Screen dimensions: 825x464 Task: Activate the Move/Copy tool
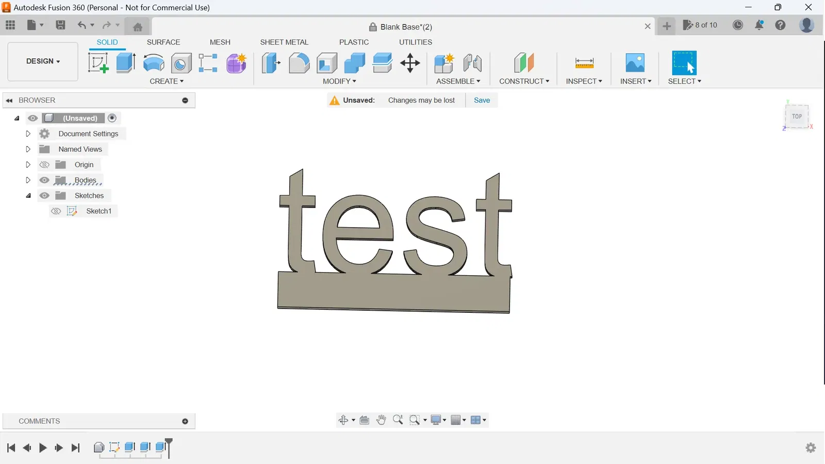pyautogui.click(x=410, y=63)
